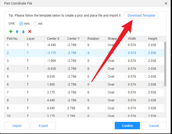172x134 pixels.
Task: Click Center X value 0.635 in row 5
Action: click(x=51, y=77)
